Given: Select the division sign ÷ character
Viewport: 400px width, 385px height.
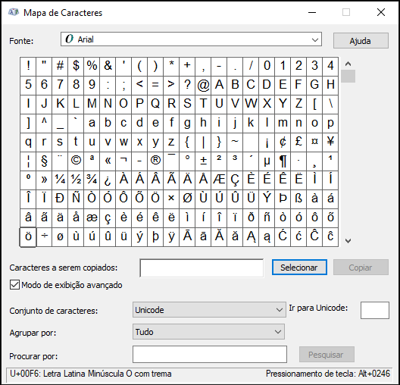Looking at the screenshot, I should point(44,236).
